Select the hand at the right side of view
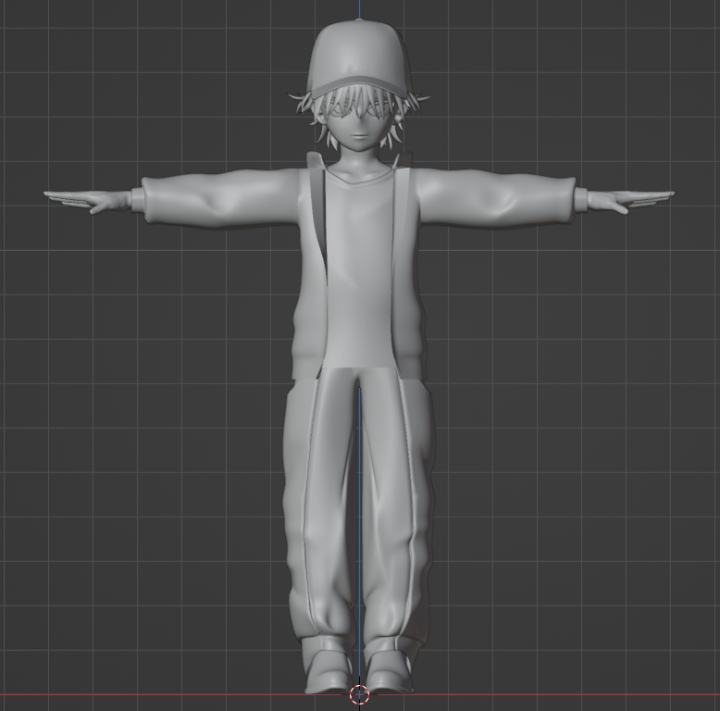This screenshot has height=711, width=720. click(629, 199)
